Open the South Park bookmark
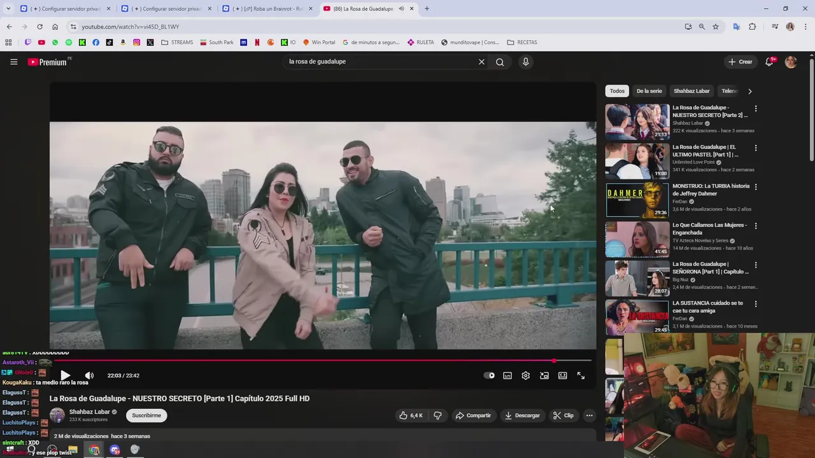Image resolution: width=815 pixels, height=458 pixels. point(216,43)
